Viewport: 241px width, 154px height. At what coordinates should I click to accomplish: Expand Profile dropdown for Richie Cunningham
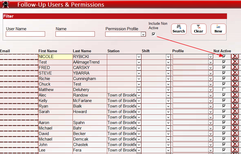(210, 79)
